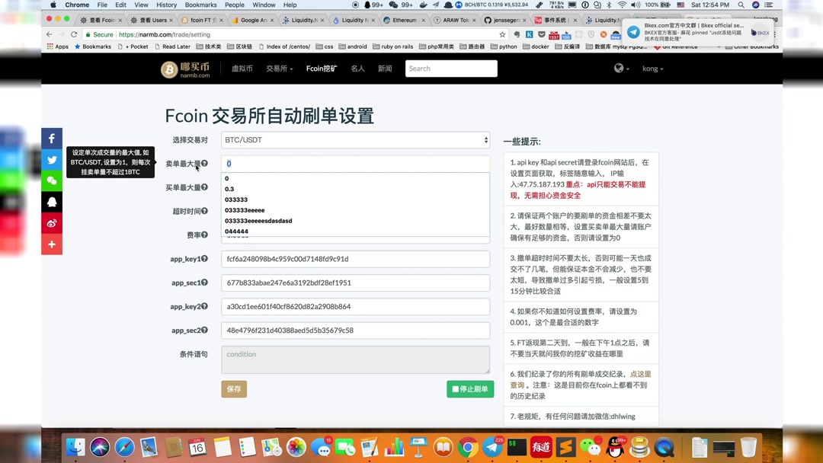Switch to the Ethereum browser tab
The image size is (823, 463).
click(x=404, y=20)
